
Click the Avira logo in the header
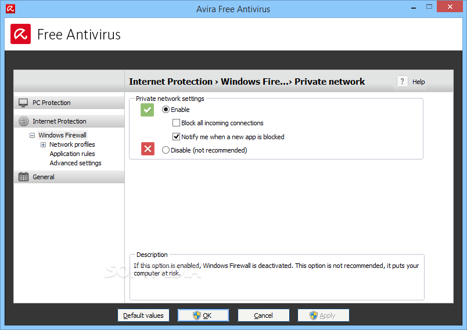click(21, 34)
